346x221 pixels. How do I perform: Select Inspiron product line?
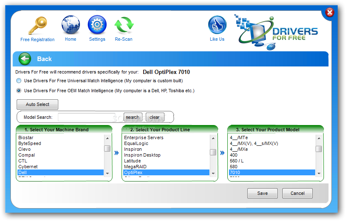click(x=166, y=149)
